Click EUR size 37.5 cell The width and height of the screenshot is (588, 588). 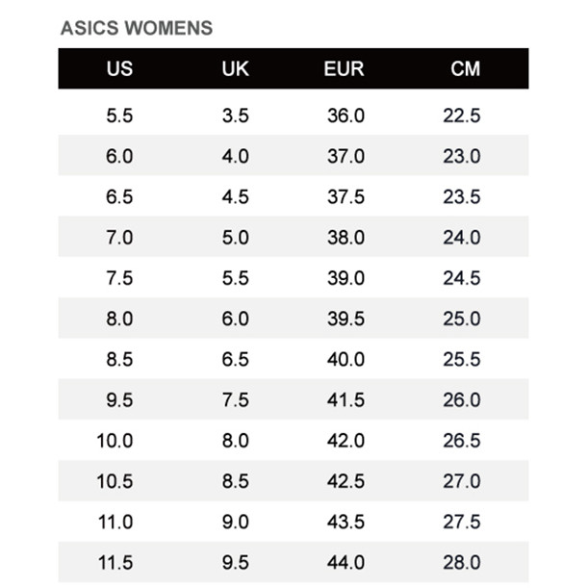pos(345,196)
